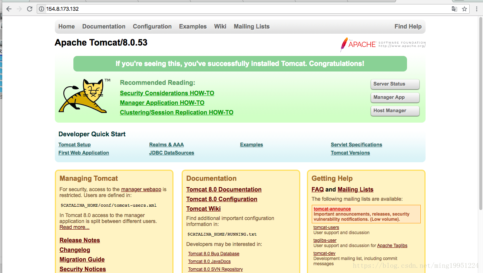Click the browser back arrow

[9, 9]
